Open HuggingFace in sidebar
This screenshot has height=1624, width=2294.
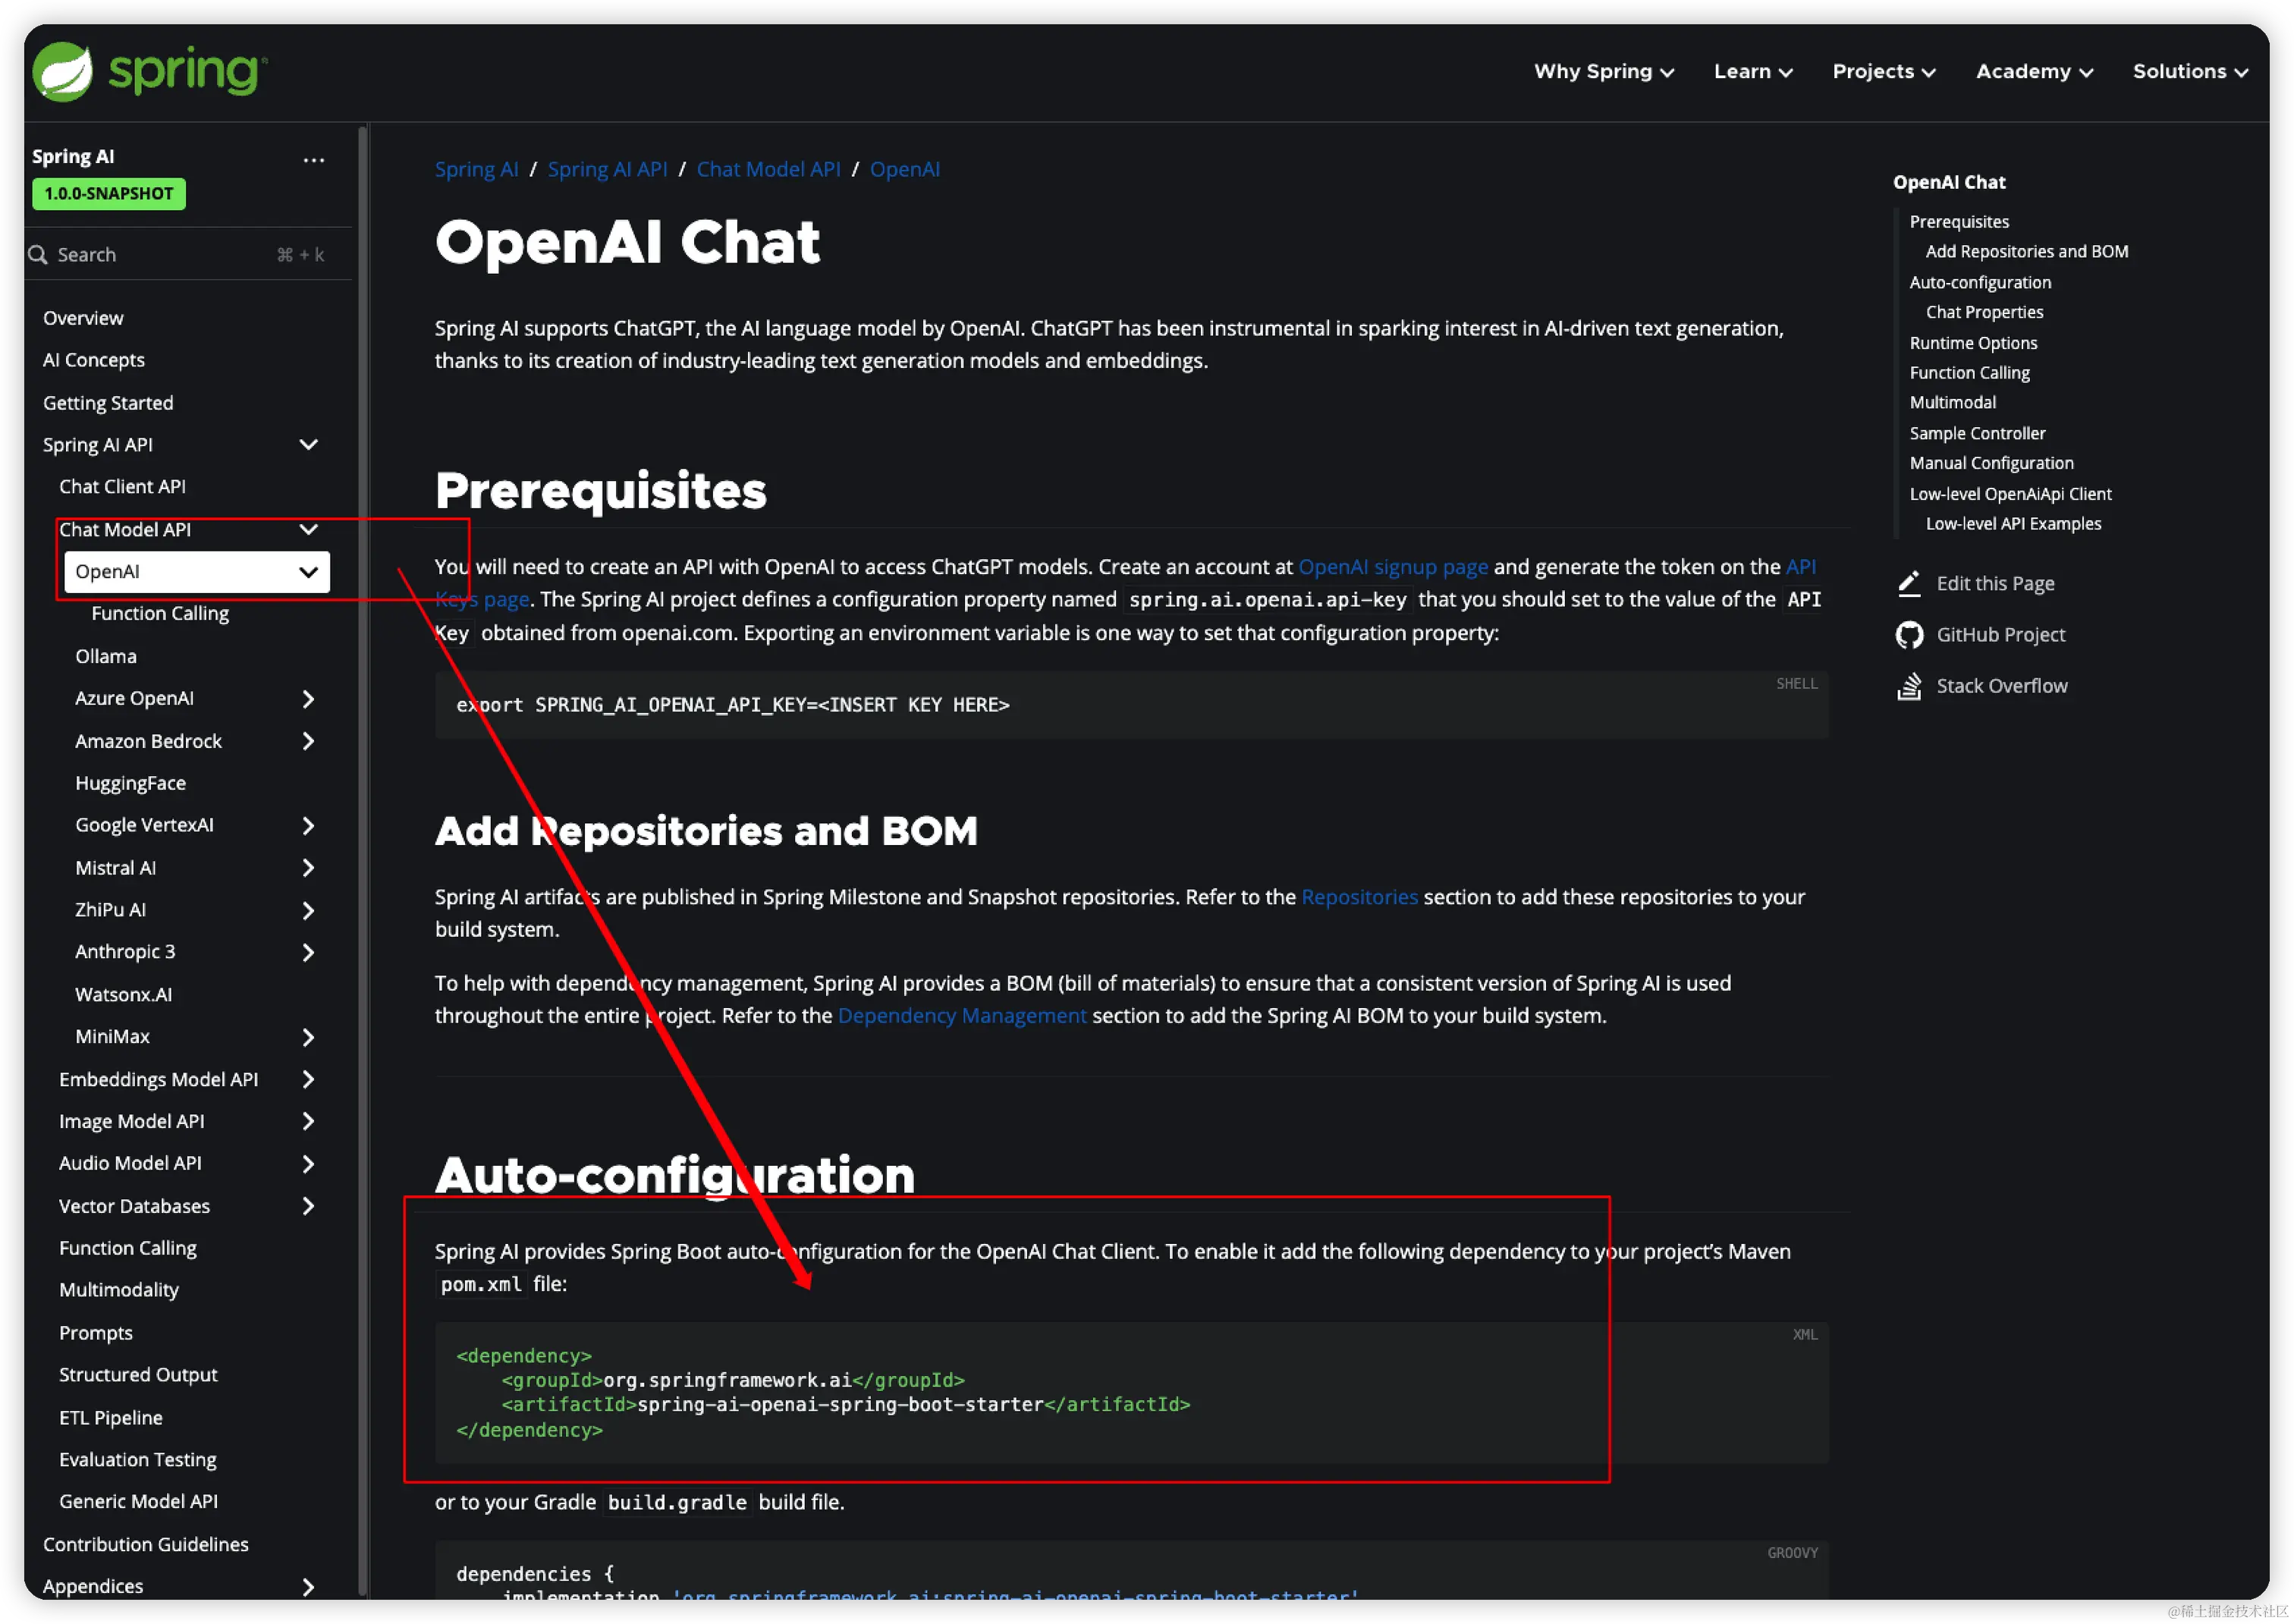point(130,783)
